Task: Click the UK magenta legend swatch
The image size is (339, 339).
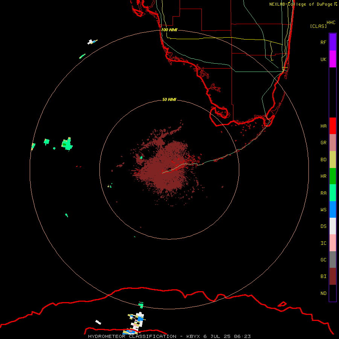Action: tap(333, 59)
